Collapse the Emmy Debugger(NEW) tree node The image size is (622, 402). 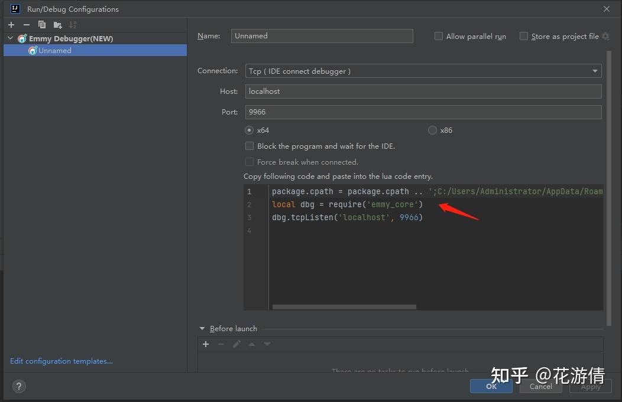pyautogui.click(x=10, y=38)
